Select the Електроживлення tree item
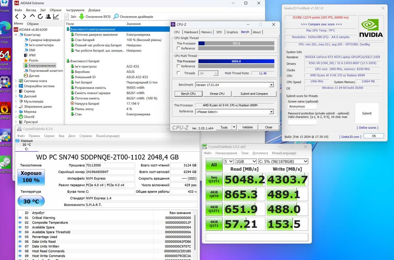 click(x=40, y=65)
